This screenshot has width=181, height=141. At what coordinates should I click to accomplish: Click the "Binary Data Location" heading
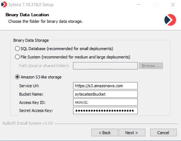pos(27,15)
